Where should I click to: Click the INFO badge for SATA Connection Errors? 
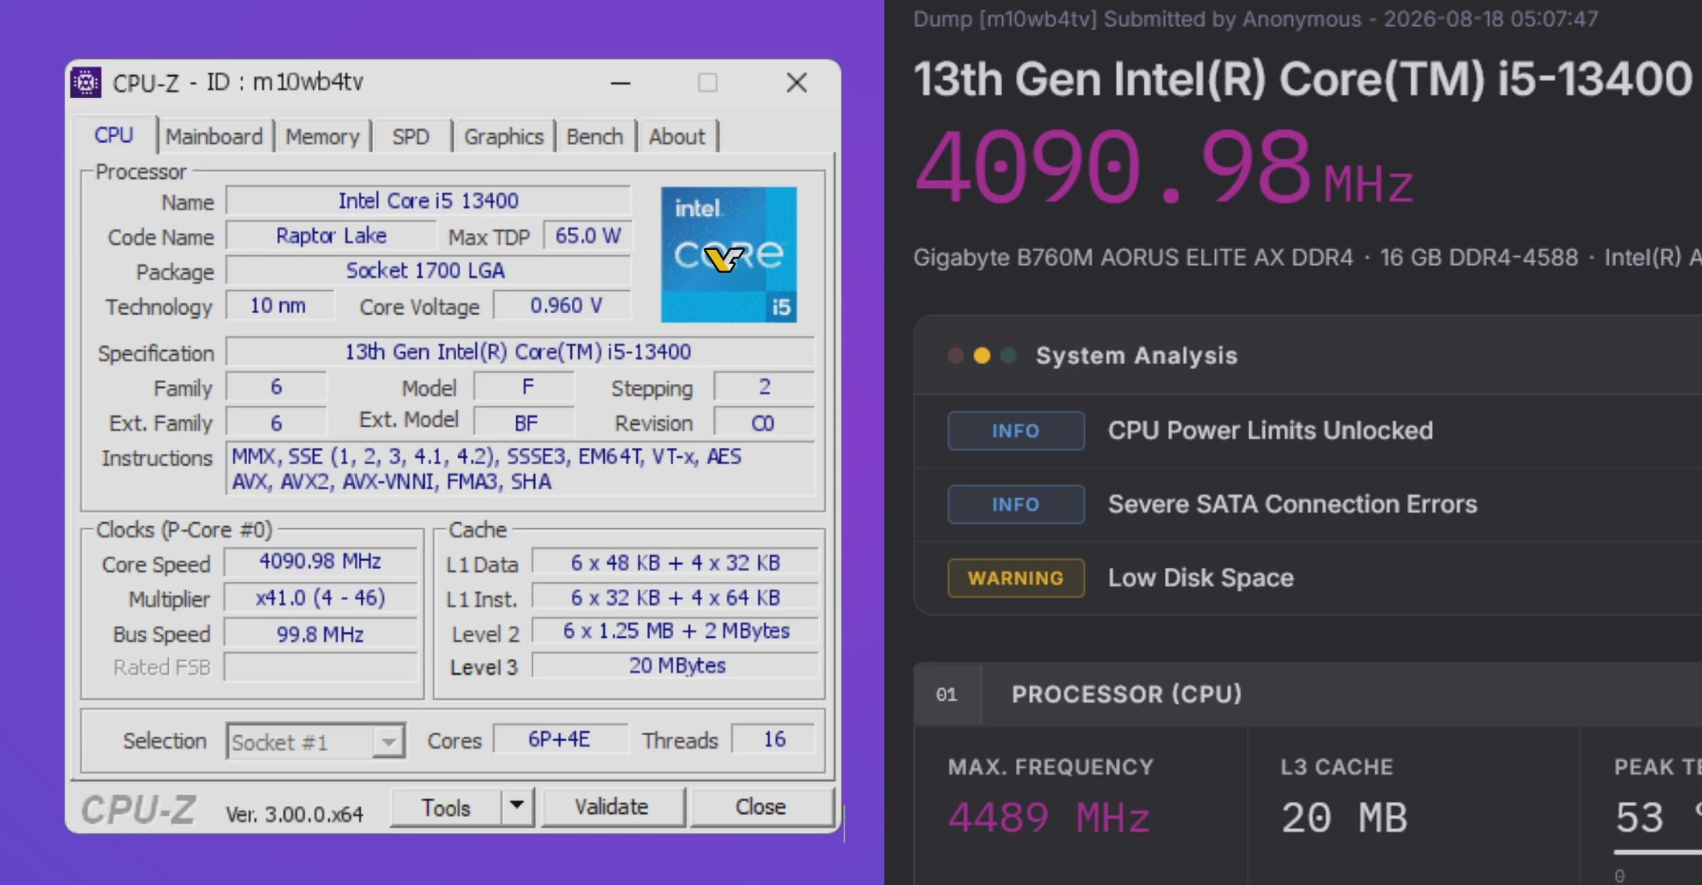pyautogui.click(x=1016, y=504)
